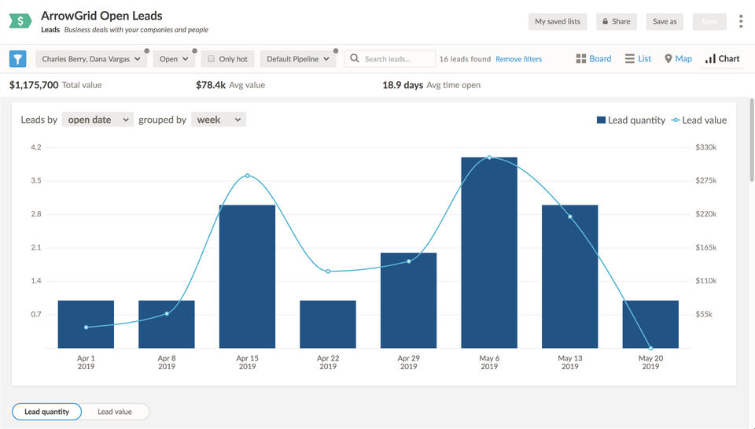Switch to the Chart view tab
The width and height of the screenshot is (755, 429).
pyautogui.click(x=722, y=59)
